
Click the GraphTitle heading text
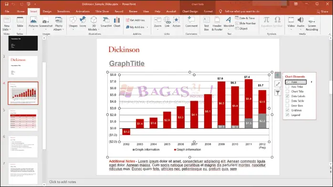(x=127, y=63)
